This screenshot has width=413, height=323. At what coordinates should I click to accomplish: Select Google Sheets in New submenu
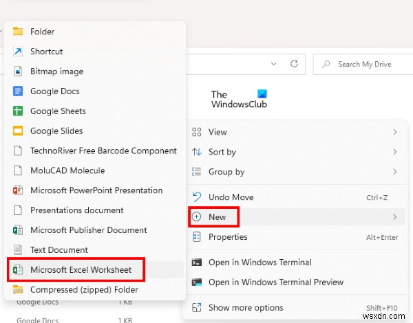(x=95, y=111)
